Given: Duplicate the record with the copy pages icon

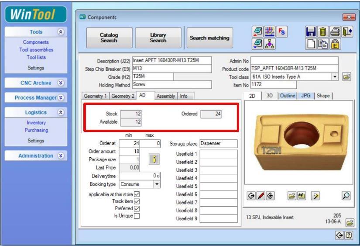Looking at the screenshot, I should coord(323,44).
